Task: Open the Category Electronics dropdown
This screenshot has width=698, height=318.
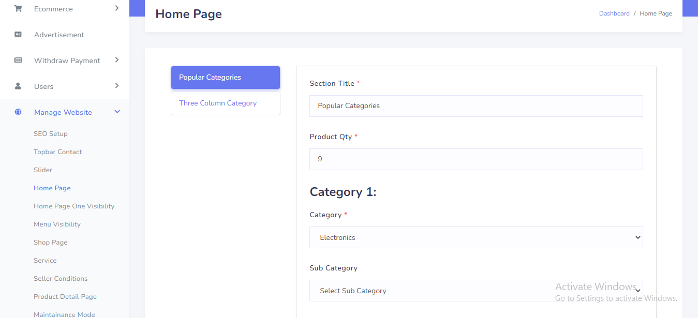Action: pyautogui.click(x=476, y=237)
